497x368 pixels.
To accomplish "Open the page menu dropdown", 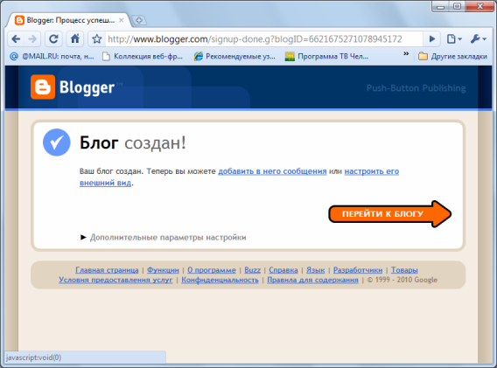I will pos(454,39).
